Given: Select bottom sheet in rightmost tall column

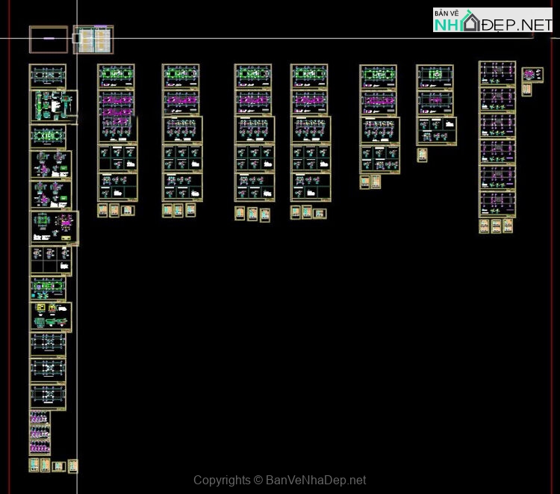Looking at the screenshot, I should coord(497,204).
